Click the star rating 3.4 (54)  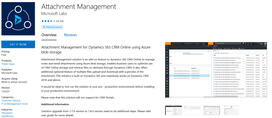52,21
